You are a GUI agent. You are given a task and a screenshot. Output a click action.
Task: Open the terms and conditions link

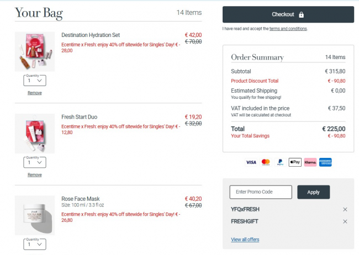(288, 29)
